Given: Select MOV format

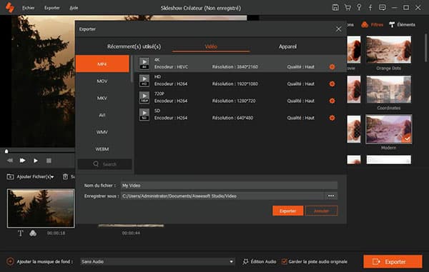Looking at the screenshot, I should click(x=102, y=81).
